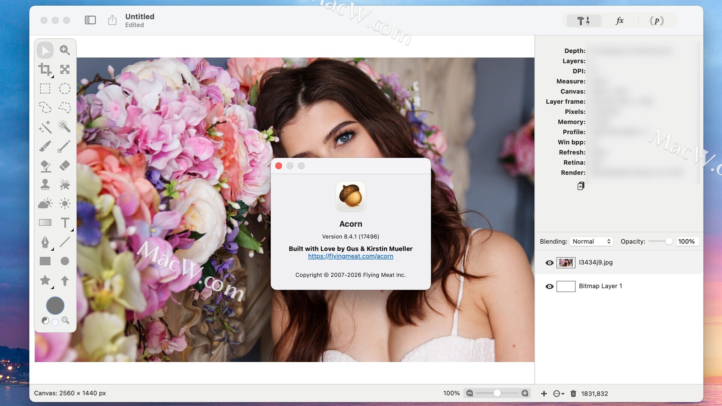Viewport: 722px width, 406px height.
Task: Open the flyingmeat.com/acorn link
Action: pyautogui.click(x=350, y=256)
